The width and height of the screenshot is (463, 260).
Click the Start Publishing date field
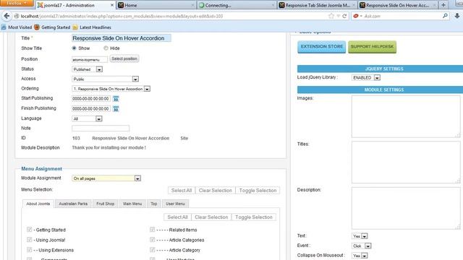click(x=91, y=99)
